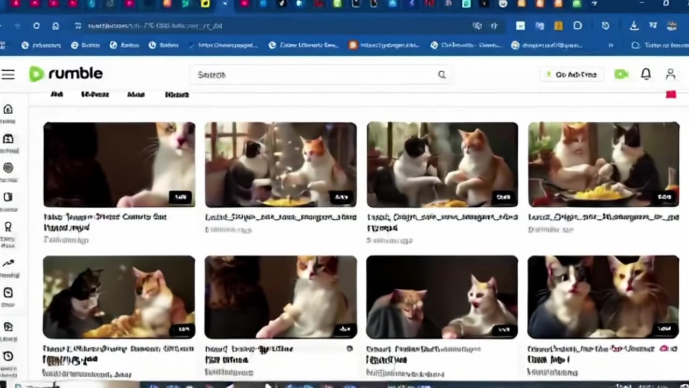Open the thumbnail of two cats' faces in close-up

(x=603, y=297)
